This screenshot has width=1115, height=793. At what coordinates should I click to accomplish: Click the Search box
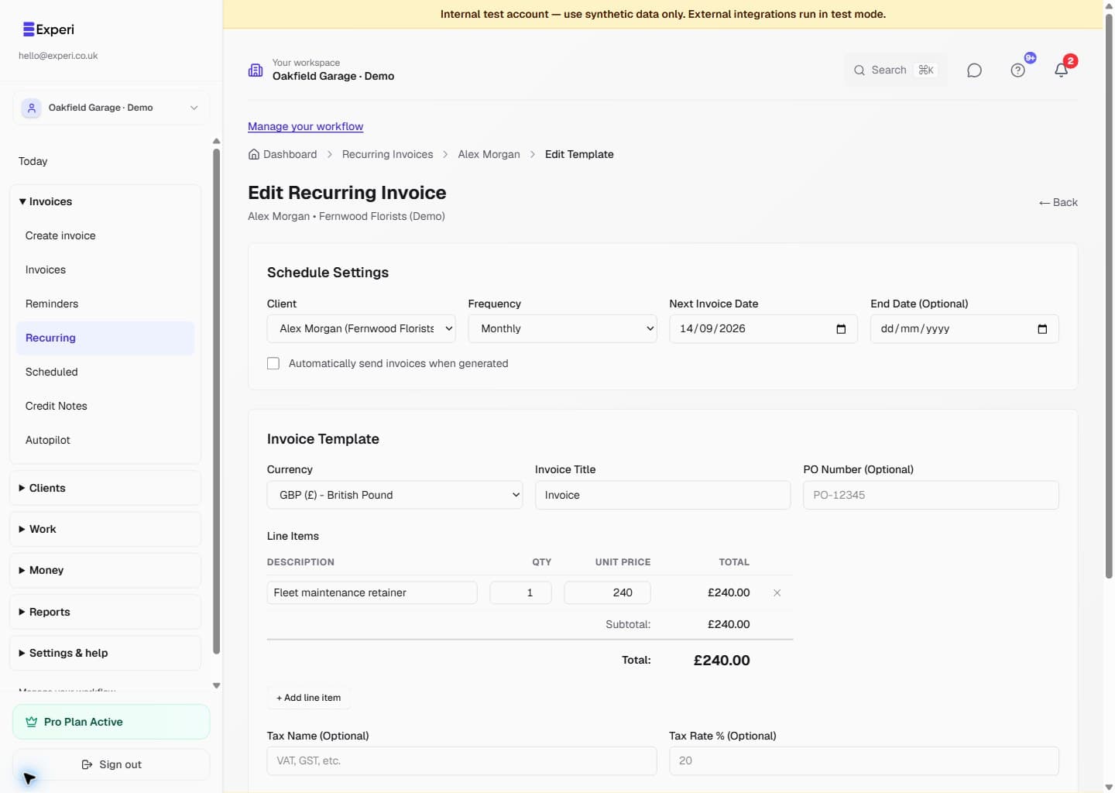[895, 70]
